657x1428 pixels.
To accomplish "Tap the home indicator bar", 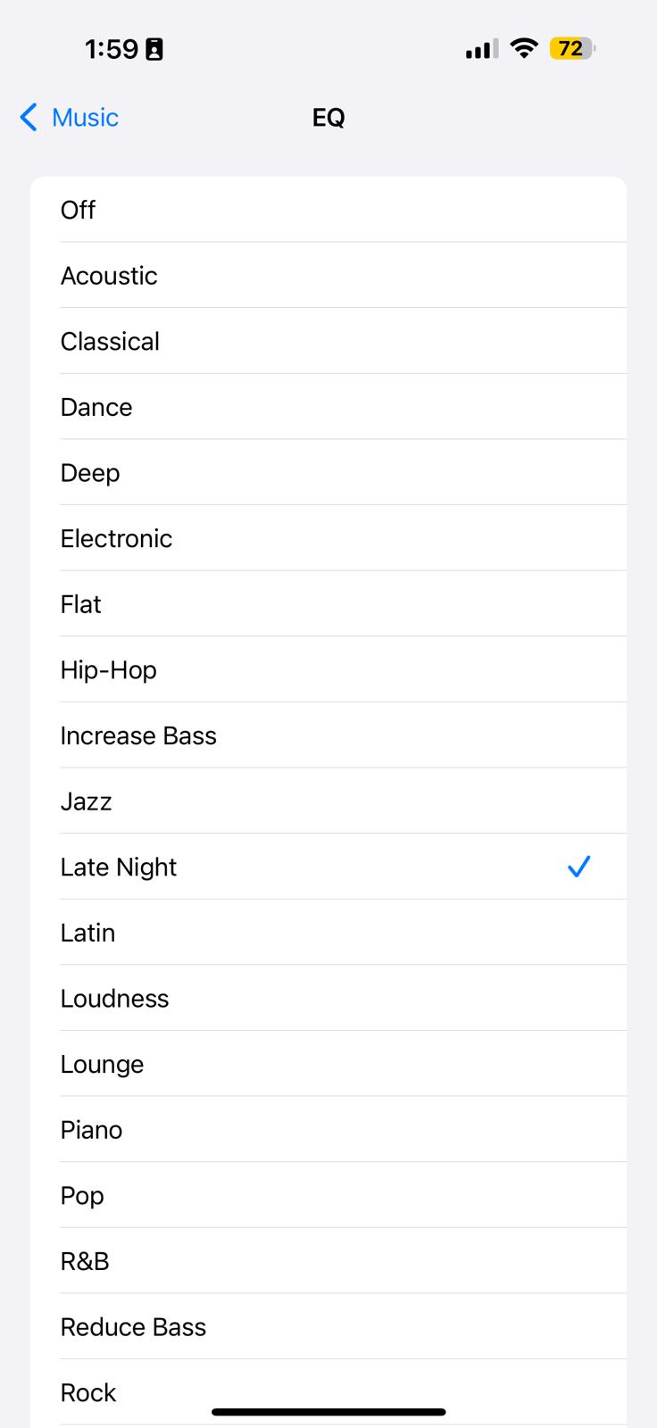I will pyautogui.click(x=328, y=1412).
